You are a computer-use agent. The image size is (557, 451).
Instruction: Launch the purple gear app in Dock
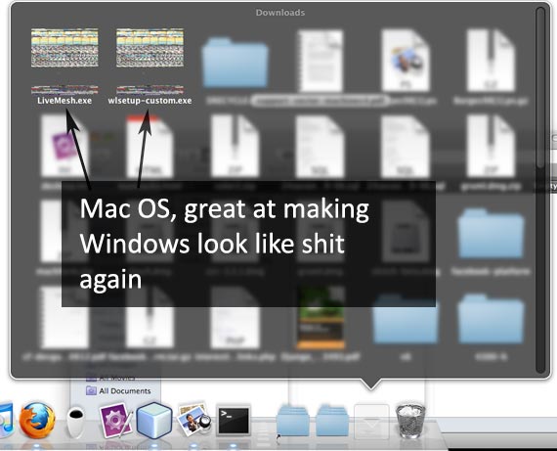coord(116,420)
